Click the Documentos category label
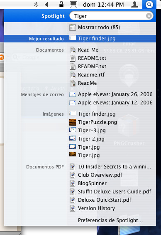This screenshot has height=235, width=161. click(50, 50)
